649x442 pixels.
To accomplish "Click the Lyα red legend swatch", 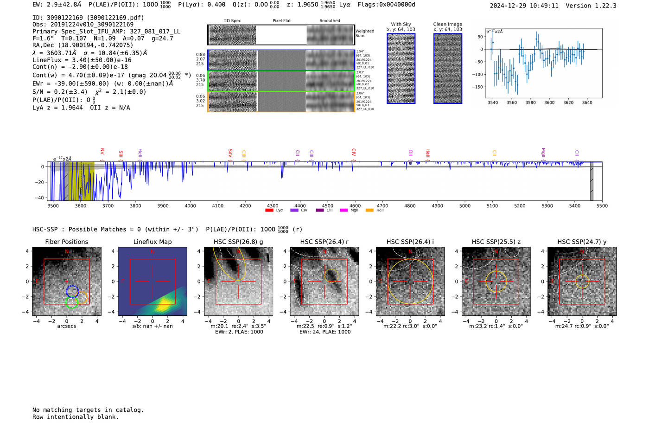I will click(269, 210).
